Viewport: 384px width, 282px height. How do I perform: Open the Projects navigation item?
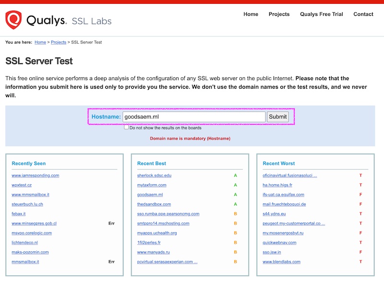tap(279, 14)
